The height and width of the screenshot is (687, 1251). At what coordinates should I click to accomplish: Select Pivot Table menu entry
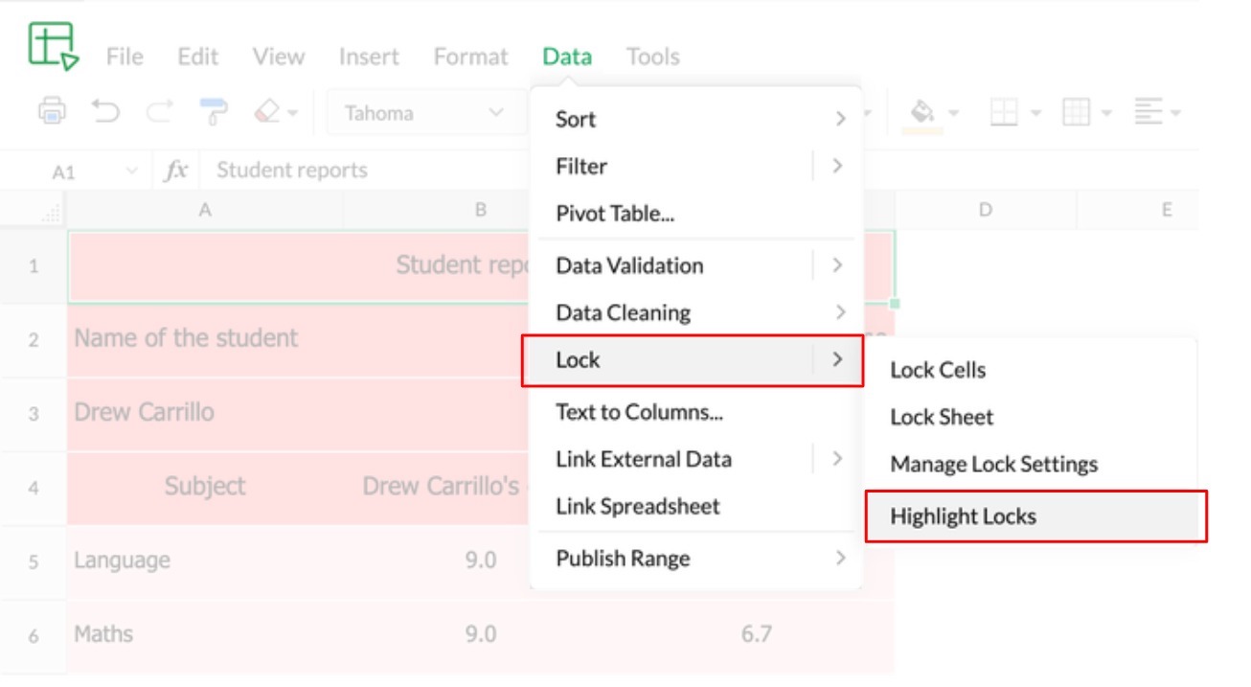615,213
